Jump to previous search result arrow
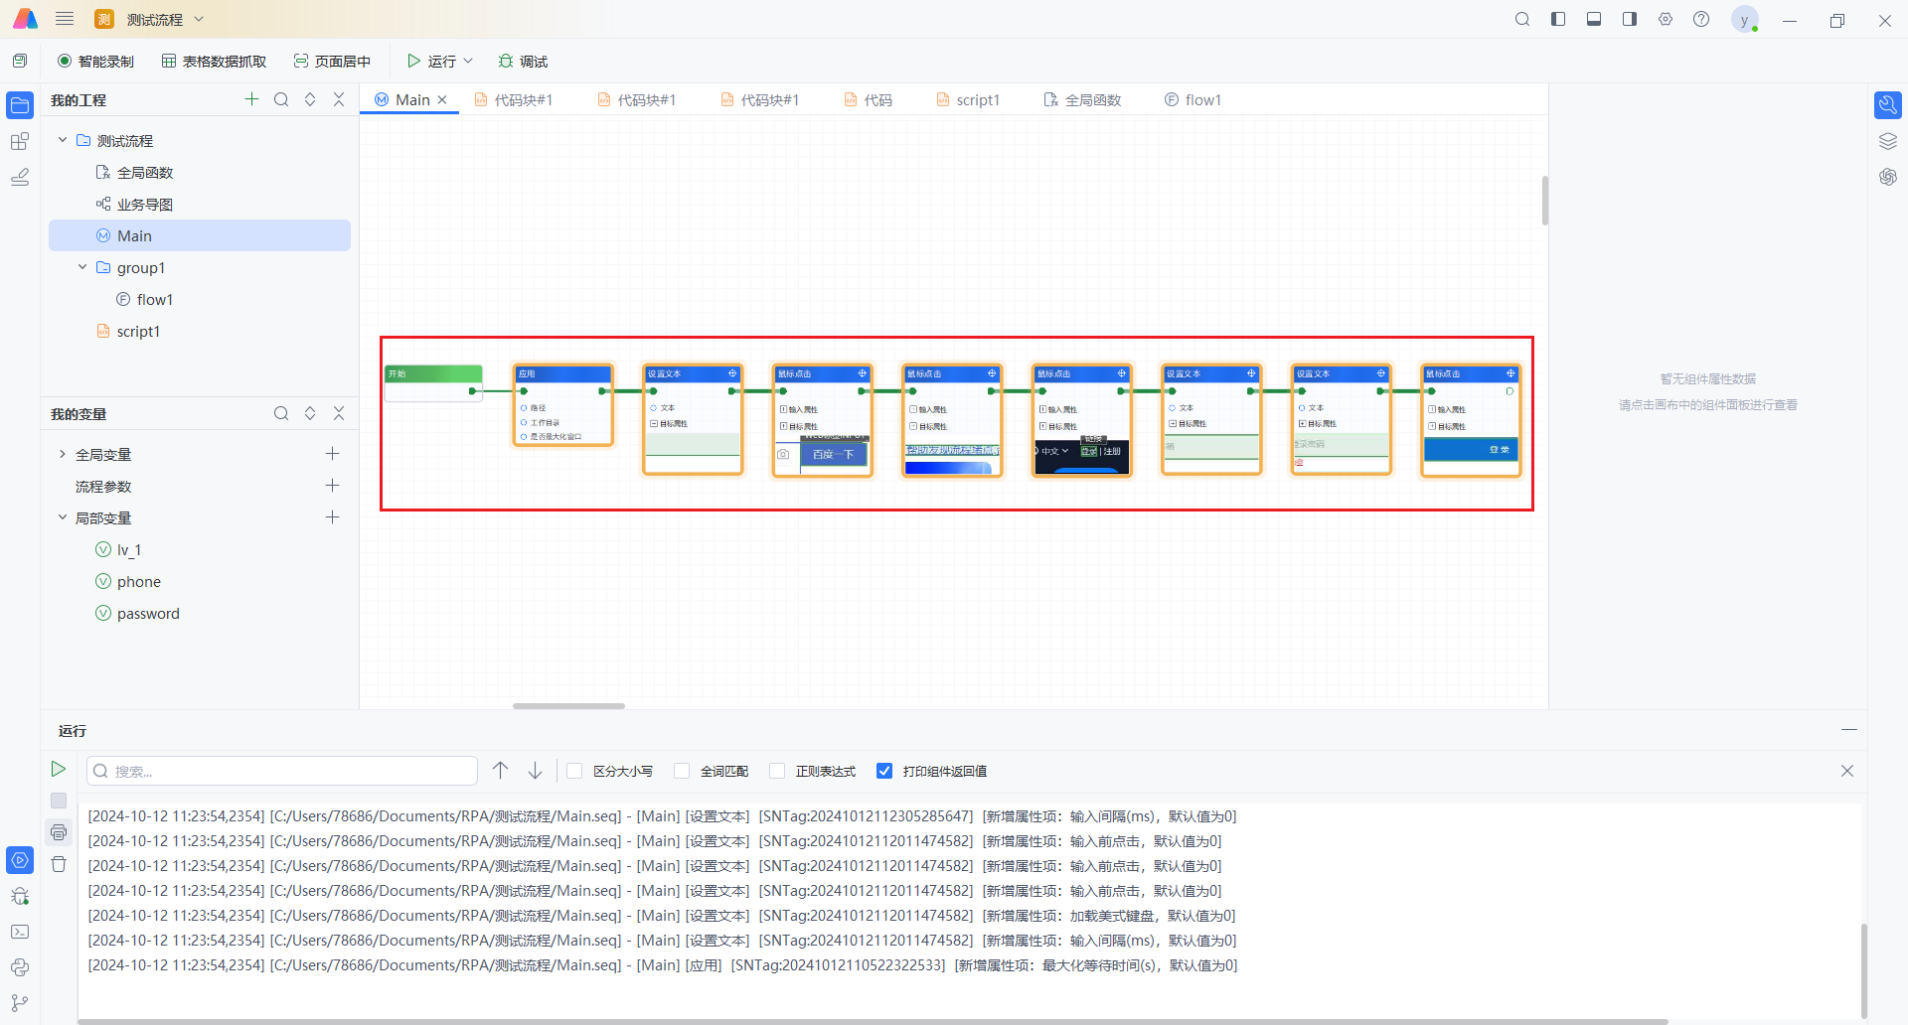Viewport: 1908px width, 1025px height. 501,771
